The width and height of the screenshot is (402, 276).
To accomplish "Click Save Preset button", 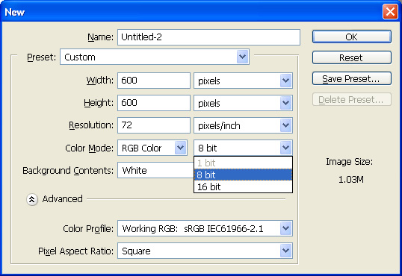I will pos(352,78).
